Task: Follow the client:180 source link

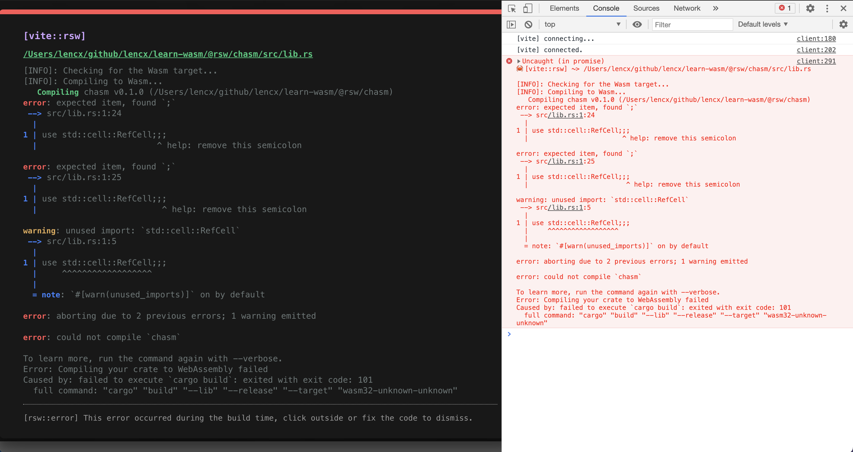Action: (816, 39)
